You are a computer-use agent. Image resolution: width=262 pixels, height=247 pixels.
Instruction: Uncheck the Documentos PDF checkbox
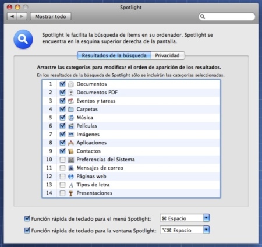pyautogui.click(x=62, y=93)
